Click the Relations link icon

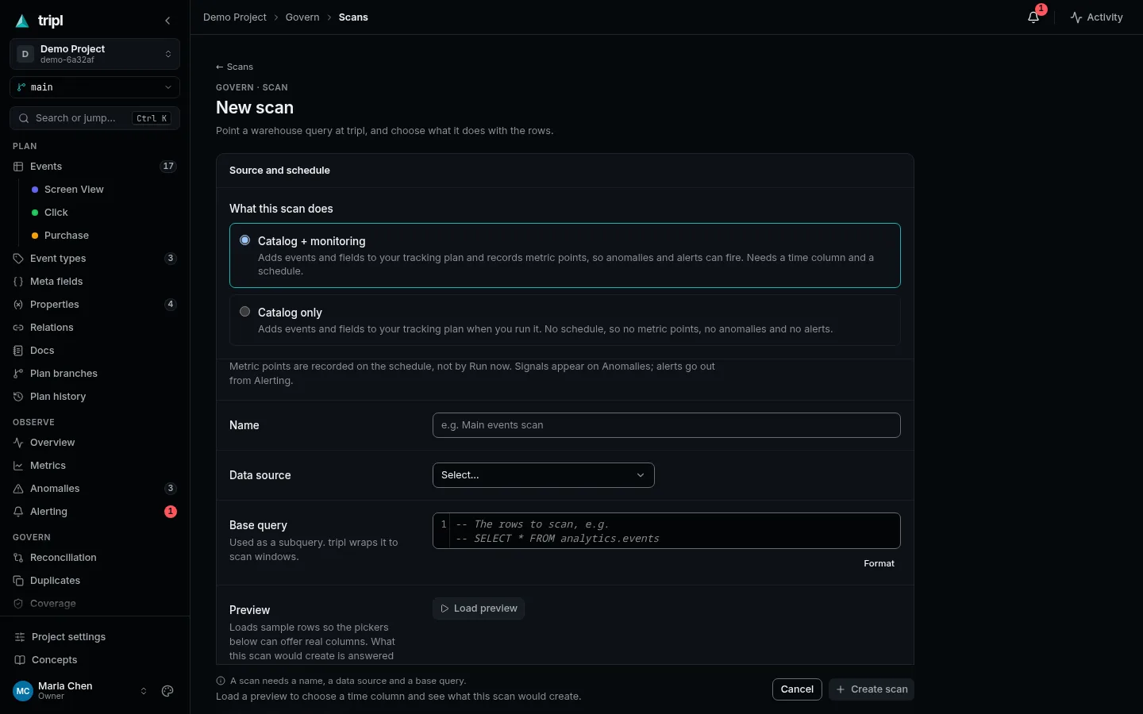(18, 328)
